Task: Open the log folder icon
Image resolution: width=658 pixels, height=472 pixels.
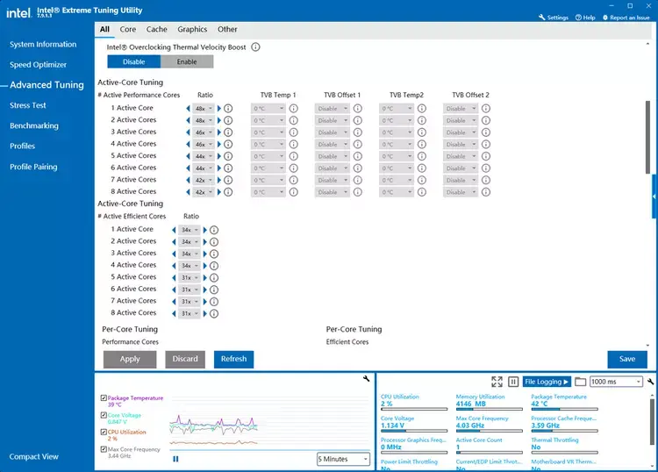Action: pos(581,382)
